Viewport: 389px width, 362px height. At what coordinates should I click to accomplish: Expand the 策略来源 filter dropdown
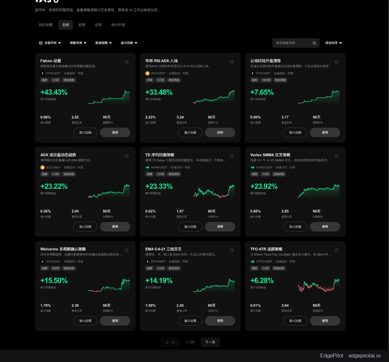click(78, 43)
